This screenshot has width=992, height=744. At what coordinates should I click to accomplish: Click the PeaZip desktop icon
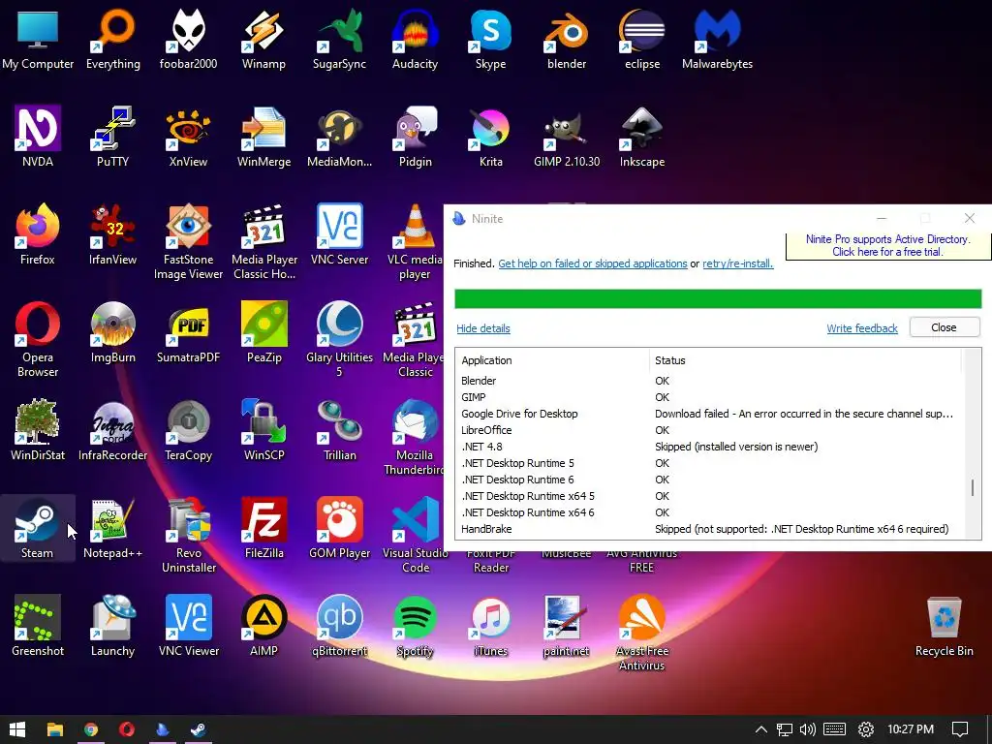tap(263, 333)
